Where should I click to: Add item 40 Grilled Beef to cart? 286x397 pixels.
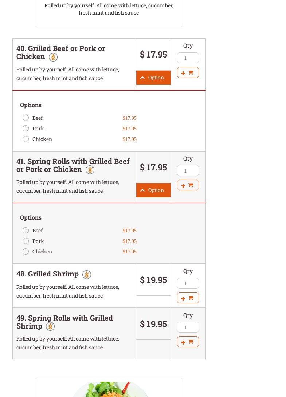188,72
